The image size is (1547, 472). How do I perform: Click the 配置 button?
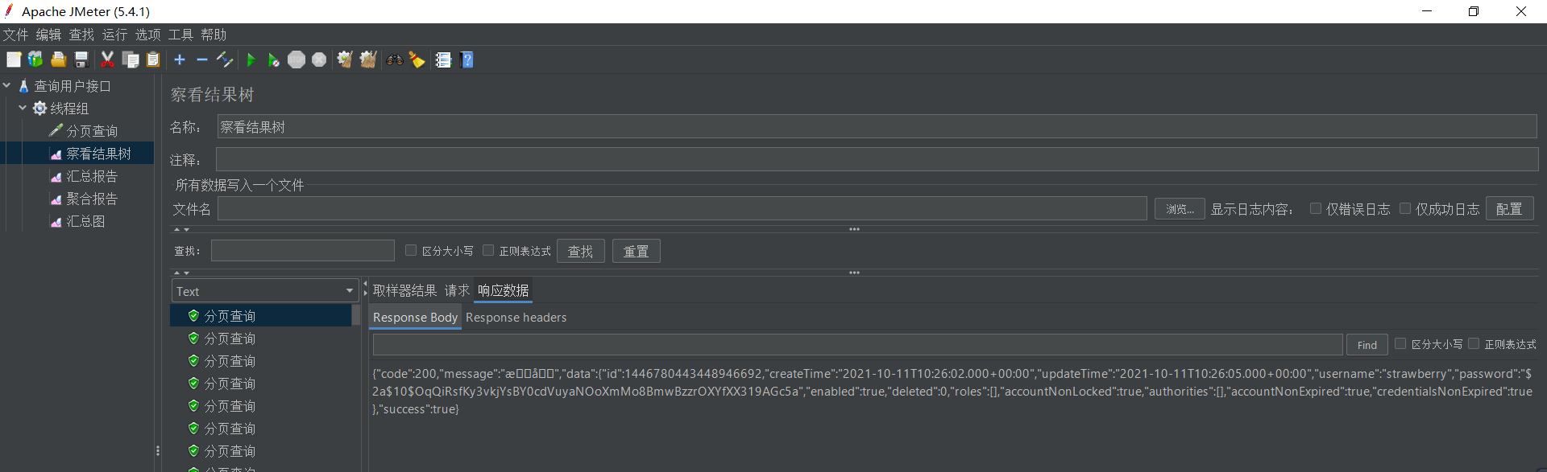[1509, 209]
